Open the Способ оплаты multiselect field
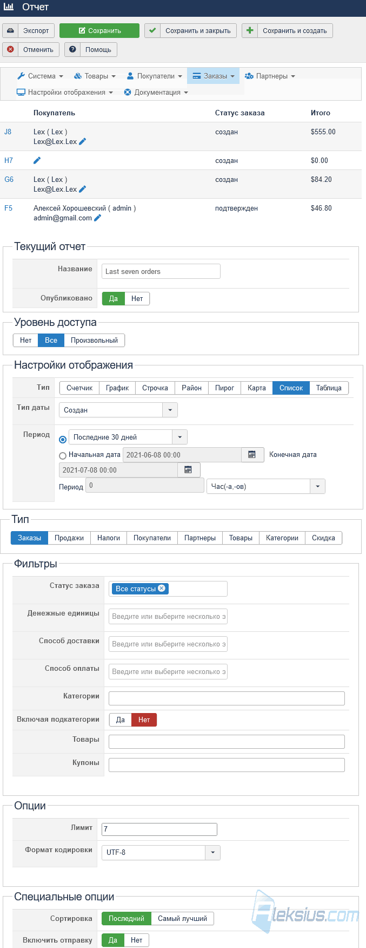 point(168,671)
